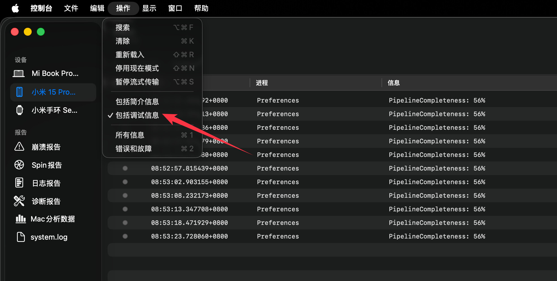Click the yellow minimize window button
The width and height of the screenshot is (557, 281).
click(x=28, y=32)
